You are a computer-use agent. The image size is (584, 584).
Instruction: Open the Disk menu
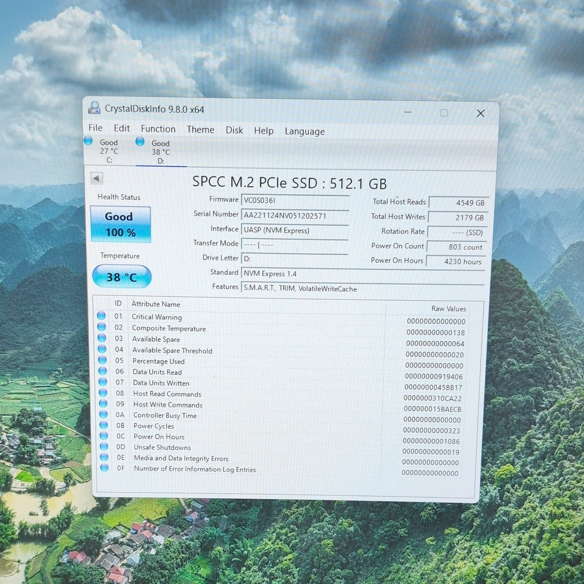[234, 130]
